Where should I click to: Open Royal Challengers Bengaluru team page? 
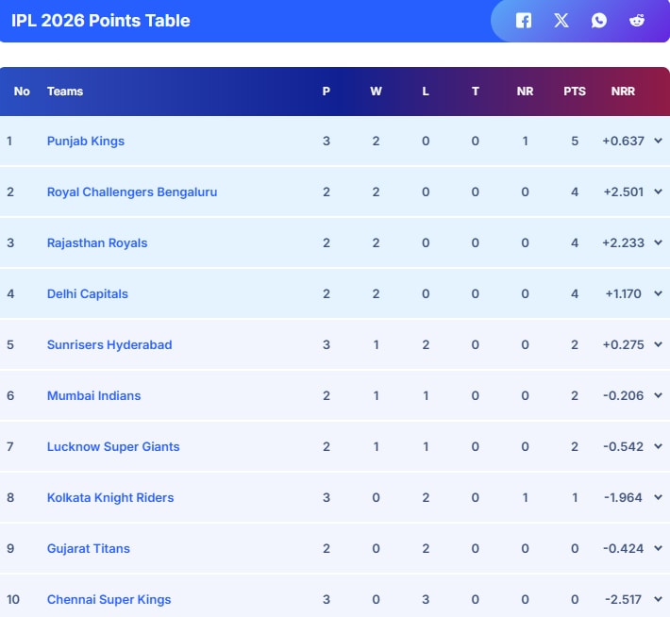click(x=132, y=192)
